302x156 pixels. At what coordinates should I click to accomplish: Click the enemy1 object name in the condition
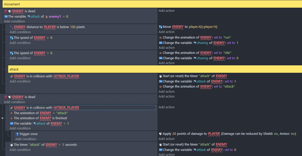[55, 17]
